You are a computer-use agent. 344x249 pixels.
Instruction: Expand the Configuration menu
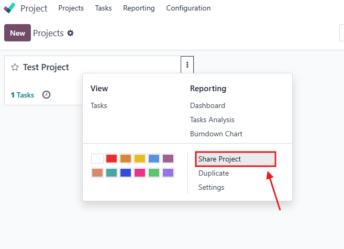pyautogui.click(x=188, y=8)
